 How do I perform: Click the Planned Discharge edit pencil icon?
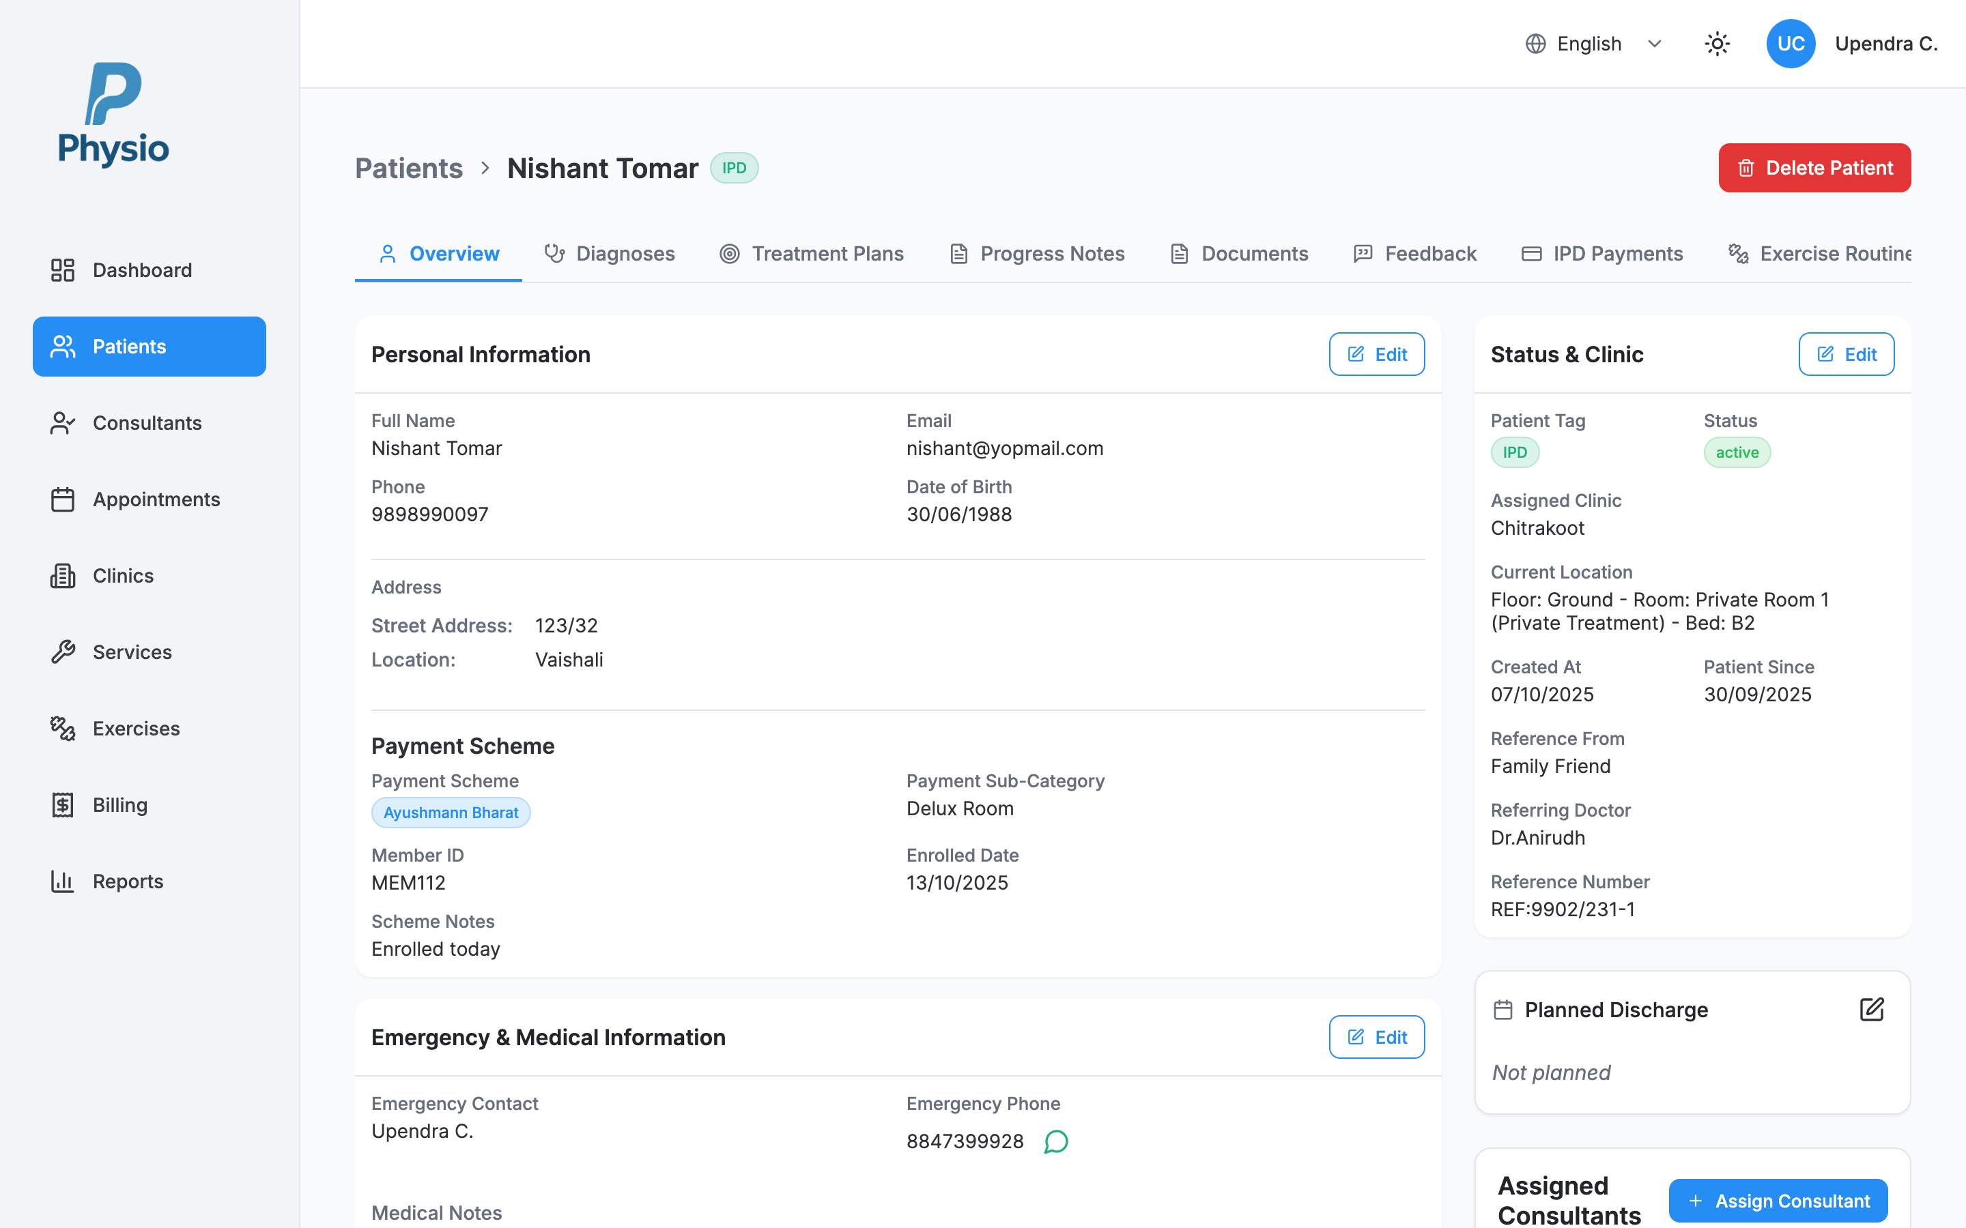[x=1871, y=1010]
